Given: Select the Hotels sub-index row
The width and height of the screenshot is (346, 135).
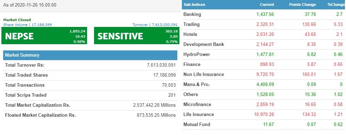Looking at the screenshot, I should (x=264, y=35).
